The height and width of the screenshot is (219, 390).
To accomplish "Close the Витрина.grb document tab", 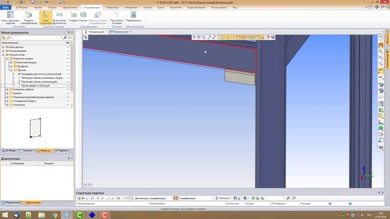I will pyautogui.click(x=106, y=32).
